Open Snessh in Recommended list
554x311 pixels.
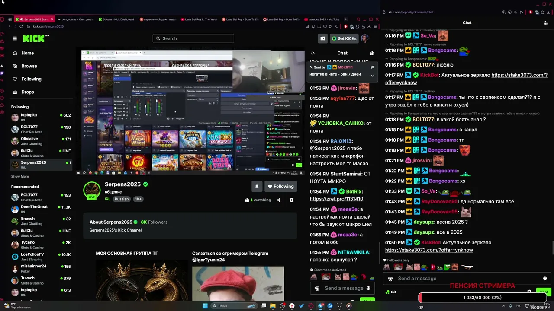[x=41, y=221]
